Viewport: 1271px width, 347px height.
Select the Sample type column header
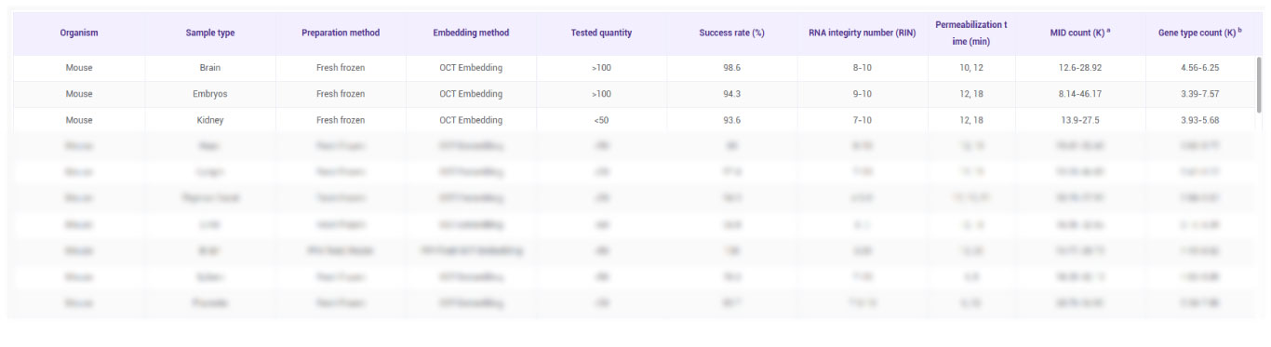tap(210, 33)
